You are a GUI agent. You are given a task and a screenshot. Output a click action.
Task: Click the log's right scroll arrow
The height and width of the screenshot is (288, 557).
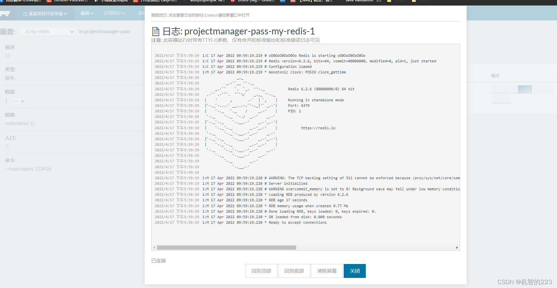click(457, 247)
